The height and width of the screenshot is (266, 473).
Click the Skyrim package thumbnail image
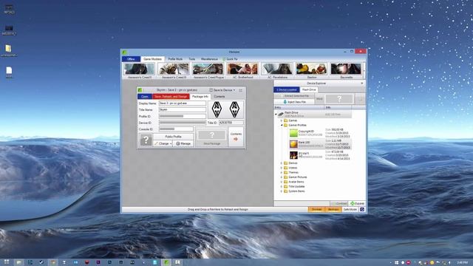click(x=225, y=109)
